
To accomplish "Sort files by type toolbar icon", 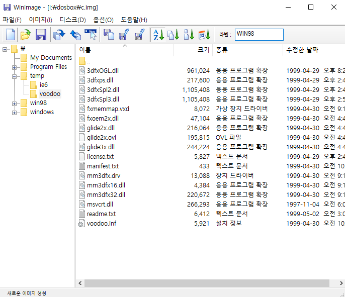I will coord(174,35).
